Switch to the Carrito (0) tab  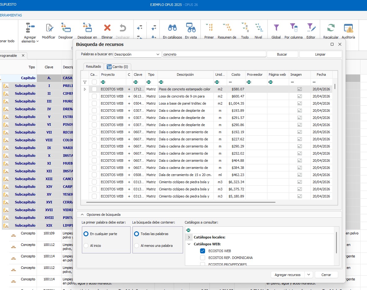pos(118,67)
